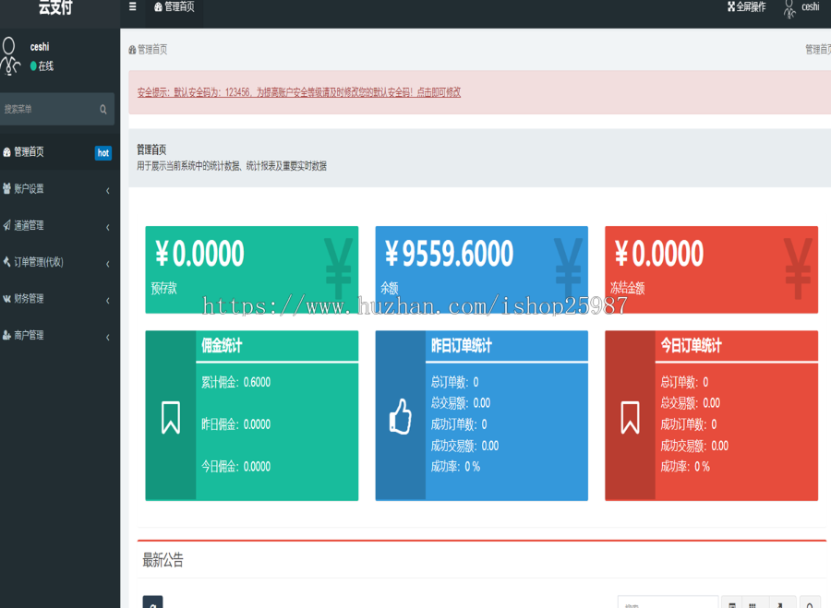The image size is (831, 608).
Task: Click the thumbs-up icon on 昨日订单统计 card
Action: 400,417
